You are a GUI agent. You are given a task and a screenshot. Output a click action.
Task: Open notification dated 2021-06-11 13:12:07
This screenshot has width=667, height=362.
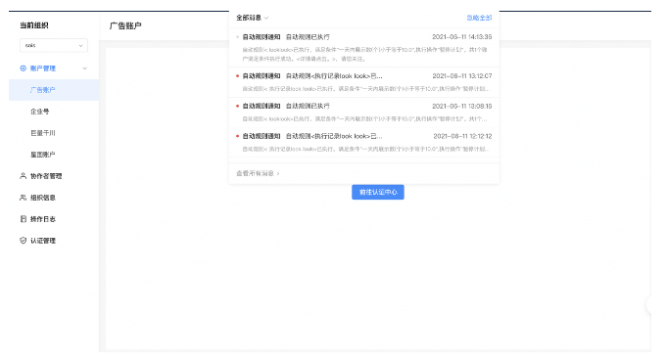click(364, 82)
